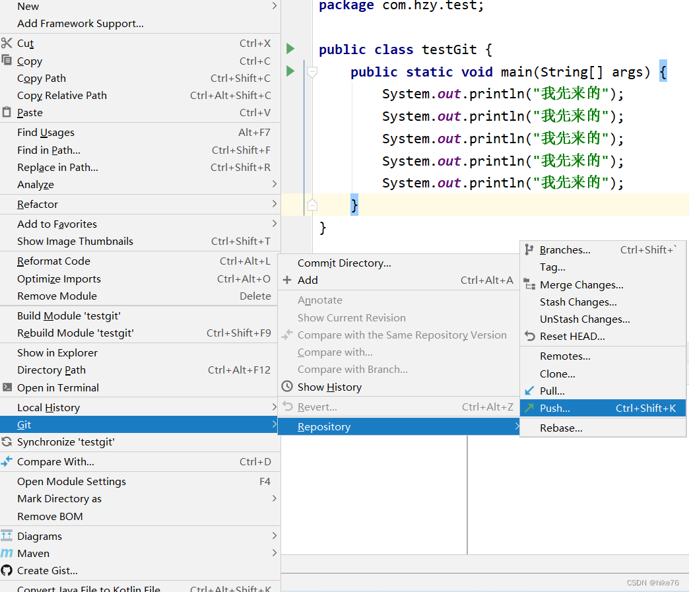Click the Copy icon in context menu
The width and height of the screenshot is (689, 592).
(7, 60)
